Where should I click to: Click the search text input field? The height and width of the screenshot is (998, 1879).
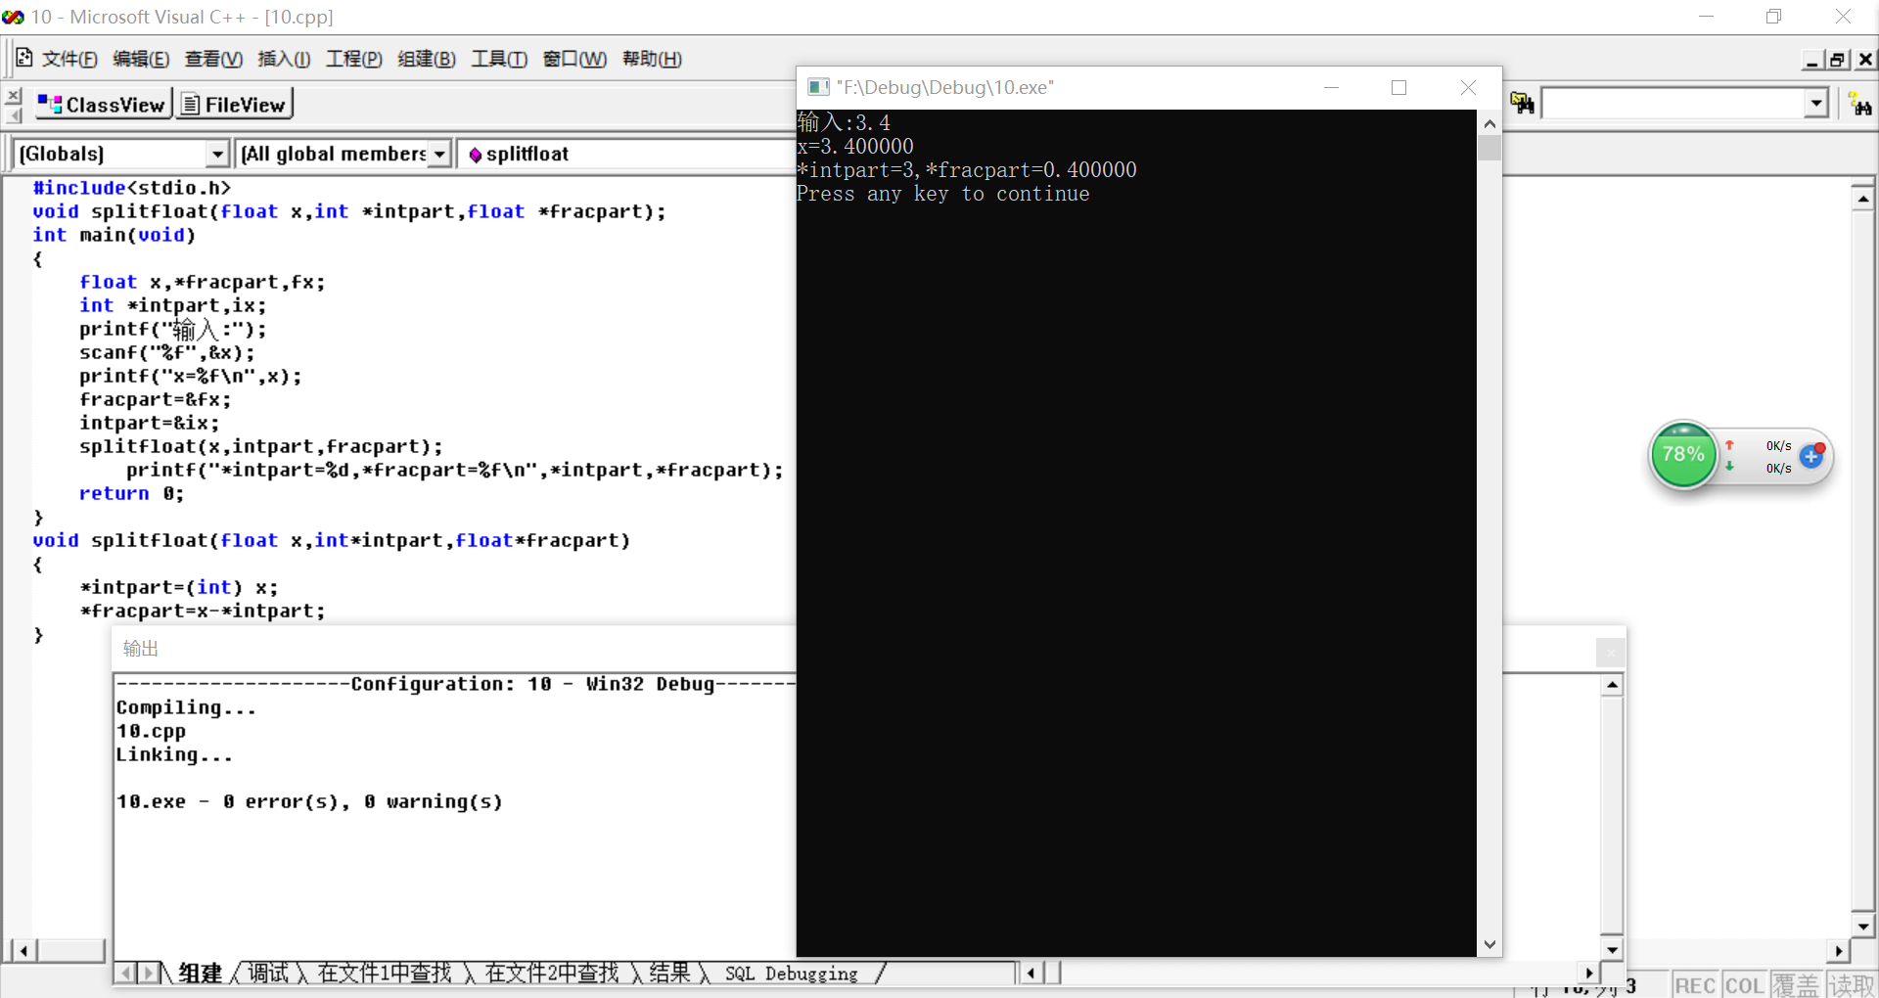1673,104
